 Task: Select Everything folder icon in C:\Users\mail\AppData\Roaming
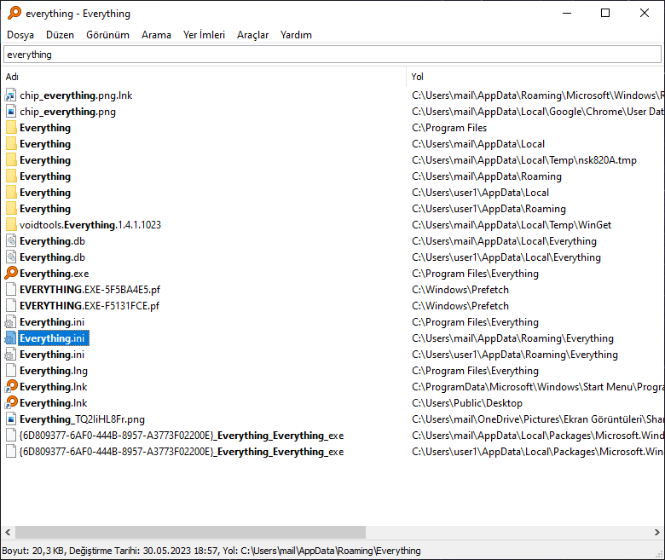(11, 176)
